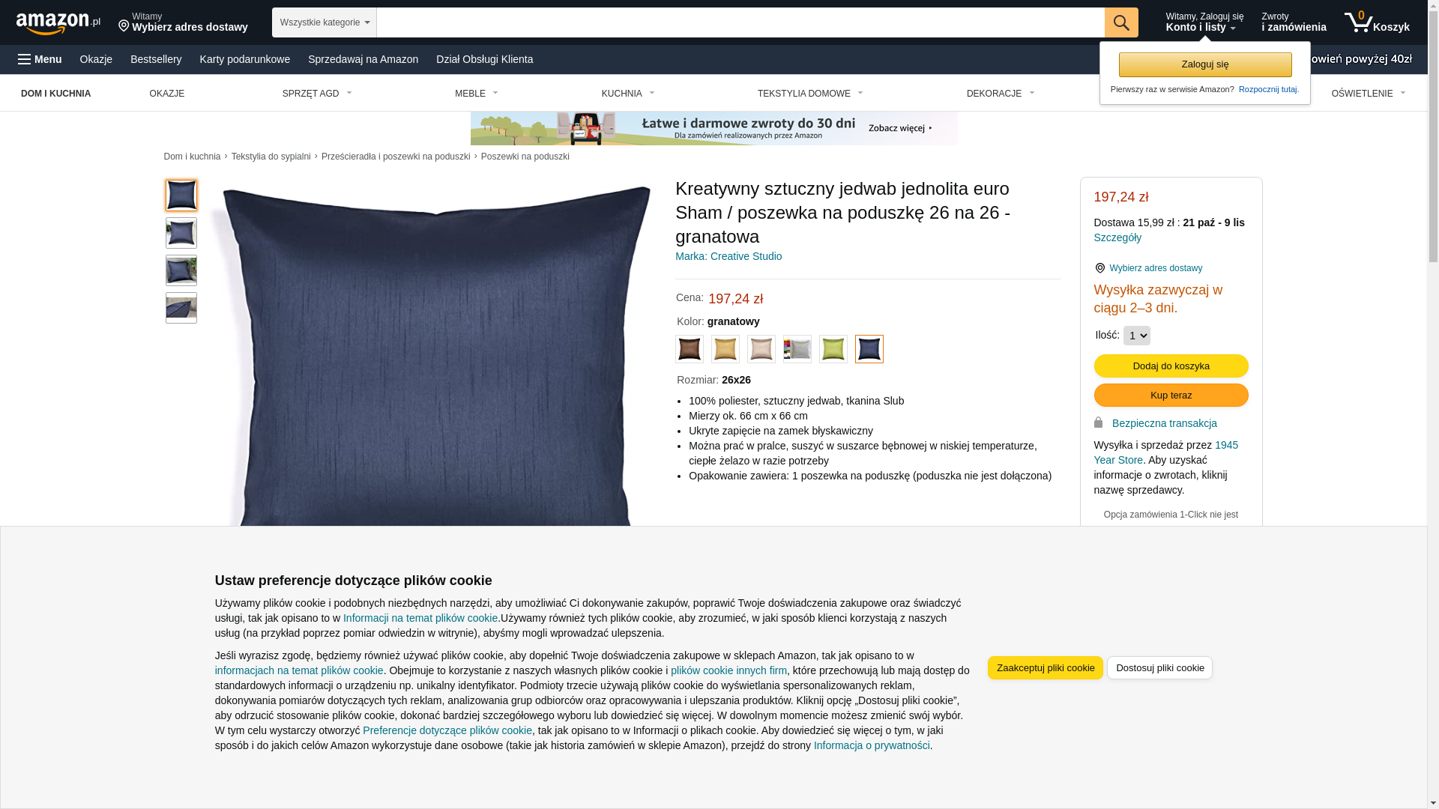Expand the Konto i listy menu
The height and width of the screenshot is (809, 1439).
[x=1204, y=22]
